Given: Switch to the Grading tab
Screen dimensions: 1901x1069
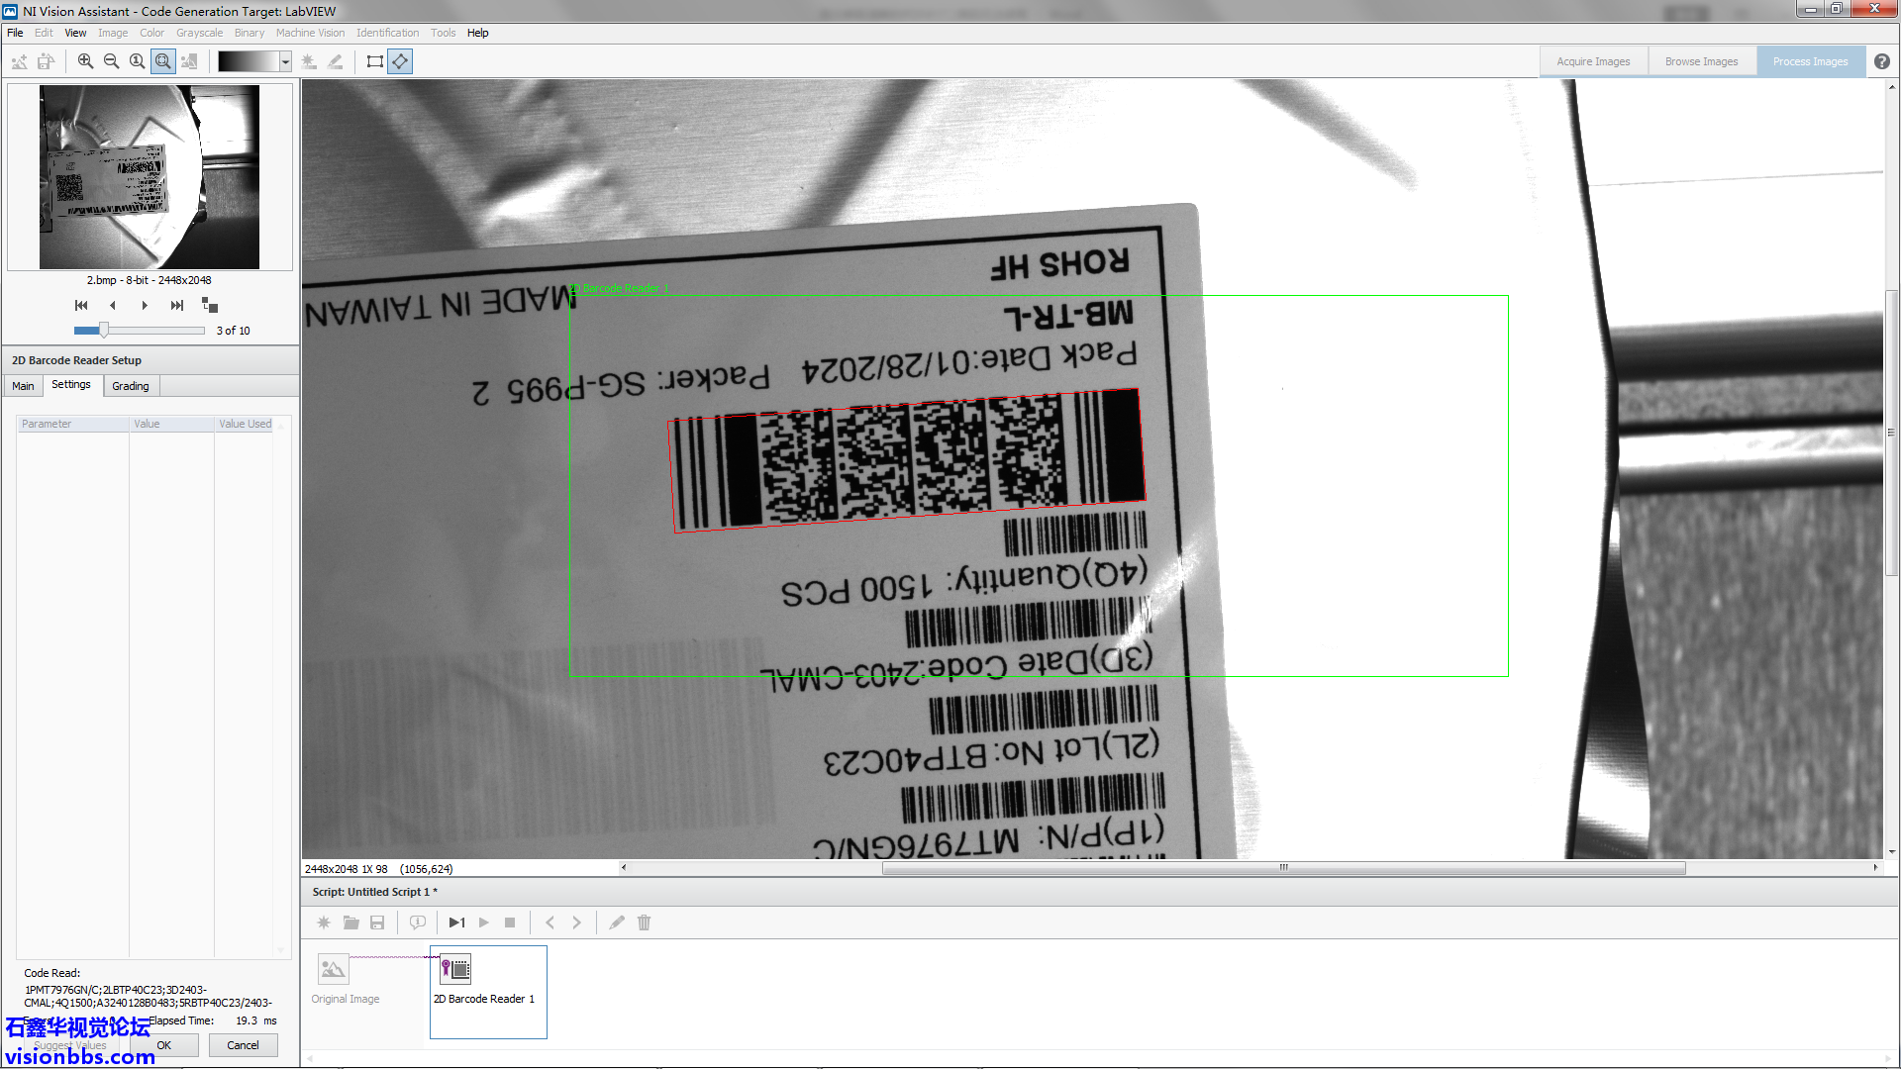Looking at the screenshot, I should pyautogui.click(x=131, y=386).
